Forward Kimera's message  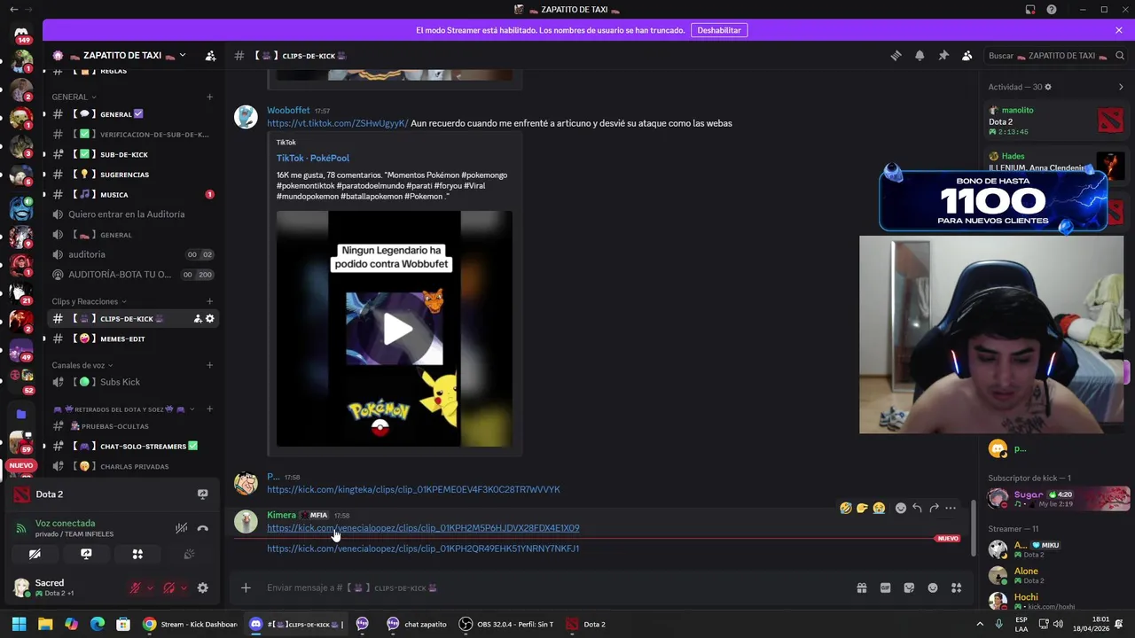934,508
